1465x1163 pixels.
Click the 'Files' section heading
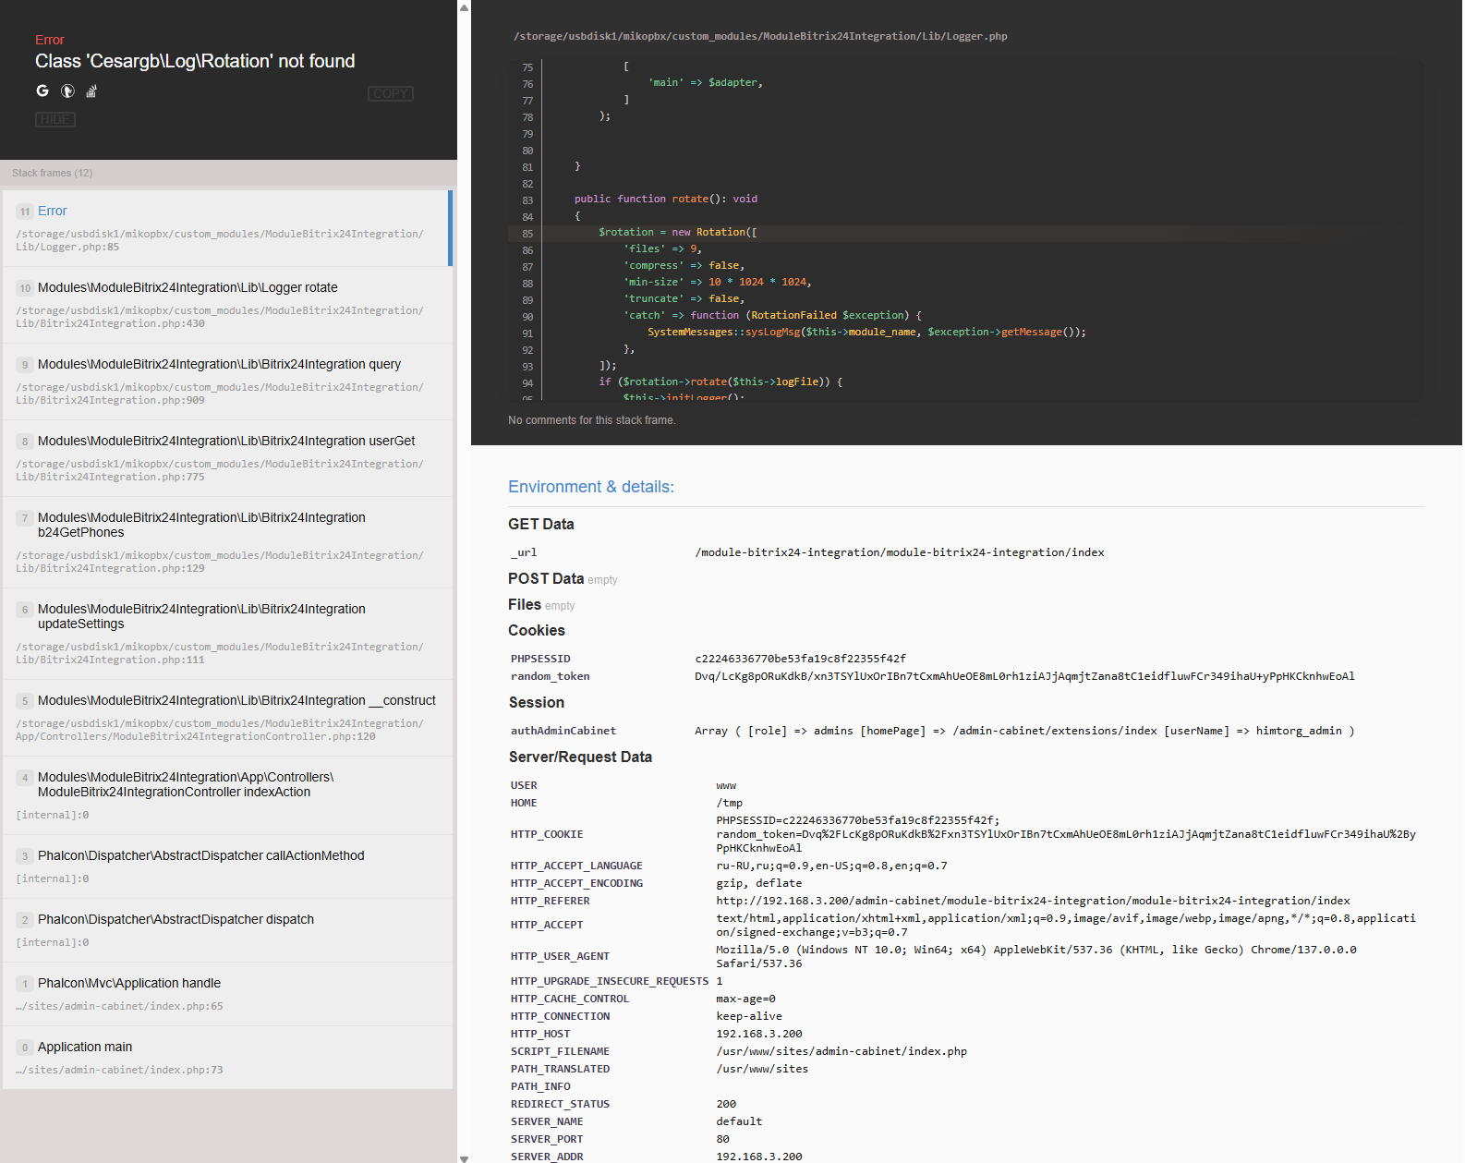[x=525, y=604]
